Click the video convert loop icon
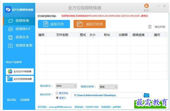 click(x=11, y=21)
